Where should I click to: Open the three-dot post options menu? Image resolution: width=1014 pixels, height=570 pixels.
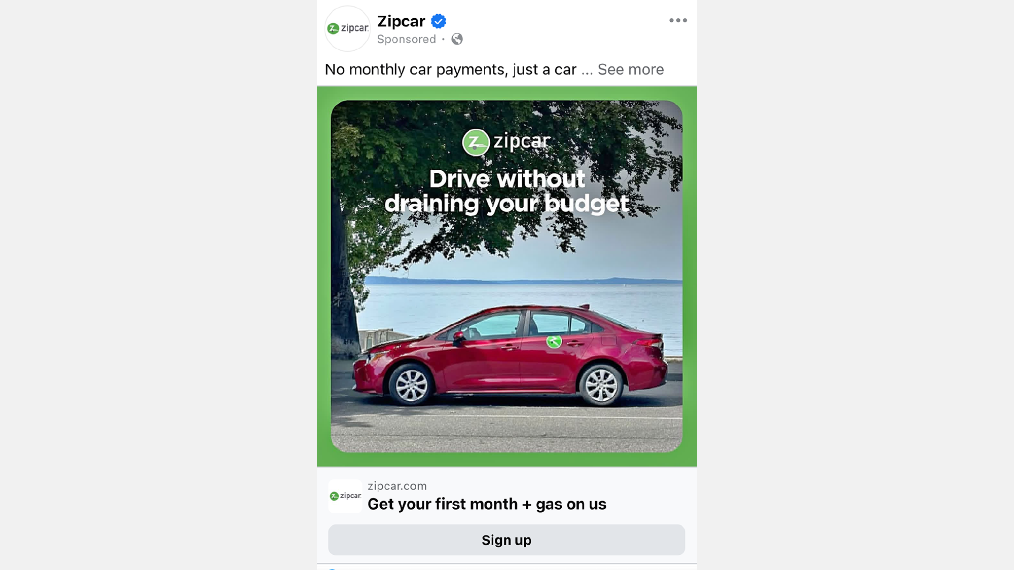678,20
